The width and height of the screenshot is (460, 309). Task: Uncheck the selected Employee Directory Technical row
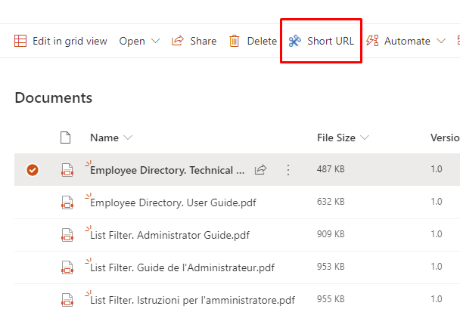(x=33, y=170)
